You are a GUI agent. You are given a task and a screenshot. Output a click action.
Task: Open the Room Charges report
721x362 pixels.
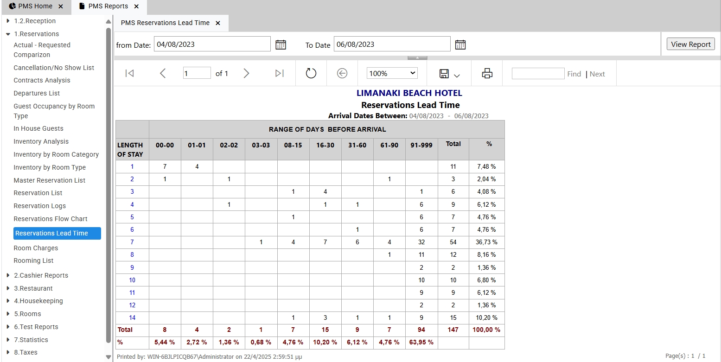coord(36,248)
